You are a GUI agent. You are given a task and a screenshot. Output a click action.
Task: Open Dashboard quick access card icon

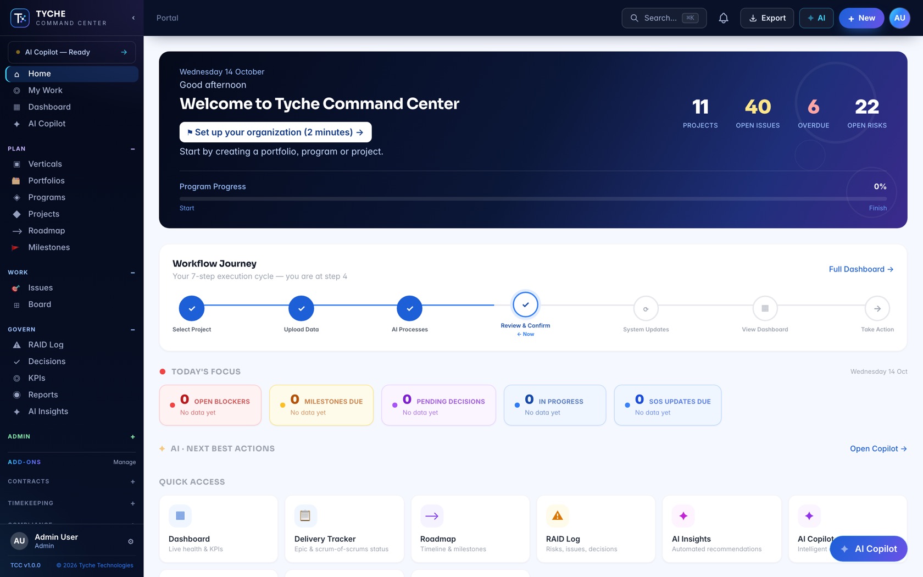point(180,515)
